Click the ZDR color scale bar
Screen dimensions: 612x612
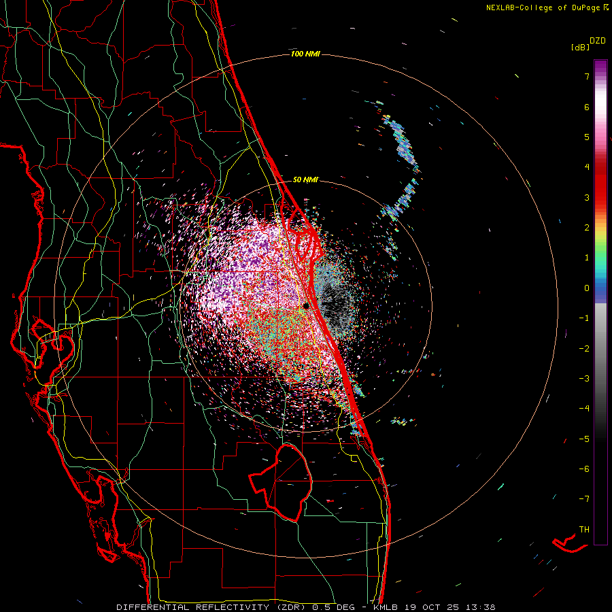click(x=600, y=302)
